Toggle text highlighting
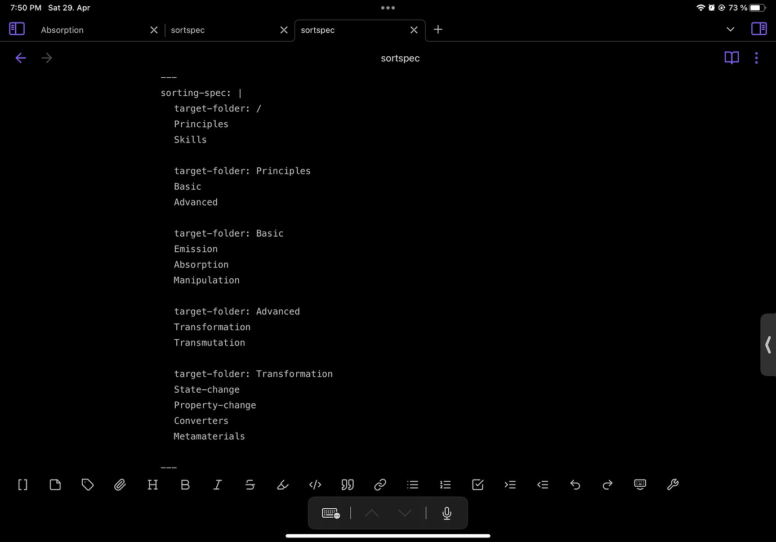This screenshot has height=542, width=776. 283,485
